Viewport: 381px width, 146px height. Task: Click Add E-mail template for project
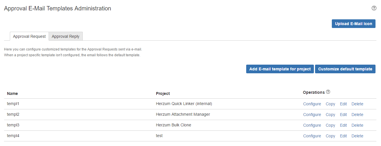[280, 69]
